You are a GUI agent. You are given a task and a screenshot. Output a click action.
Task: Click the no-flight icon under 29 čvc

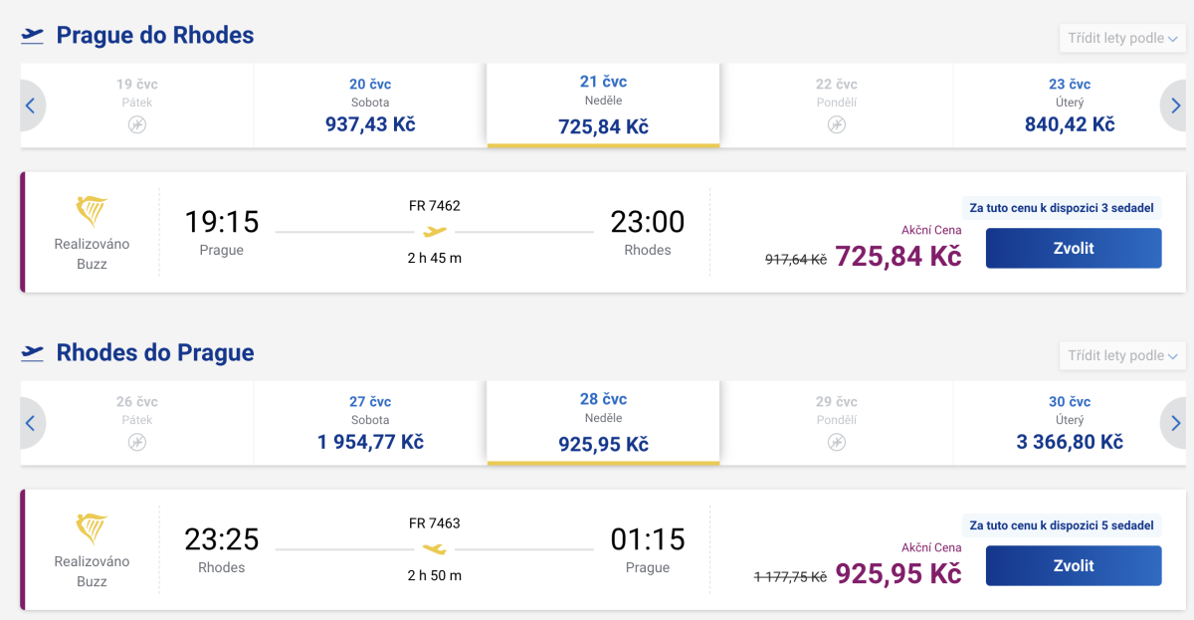pos(836,442)
